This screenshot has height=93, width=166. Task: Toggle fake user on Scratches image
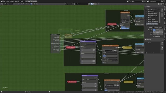tap(114, 85)
